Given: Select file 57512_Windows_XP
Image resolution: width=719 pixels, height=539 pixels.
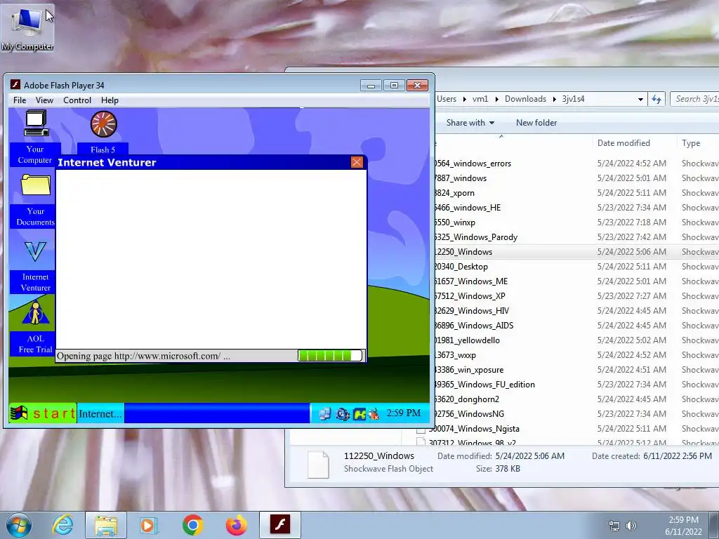Looking at the screenshot, I should click(470, 296).
